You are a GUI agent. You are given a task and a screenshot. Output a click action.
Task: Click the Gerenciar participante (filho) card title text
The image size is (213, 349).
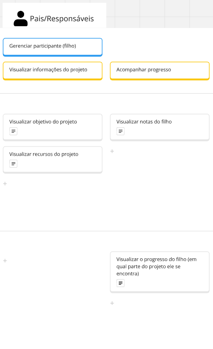pyautogui.click(x=43, y=46)
